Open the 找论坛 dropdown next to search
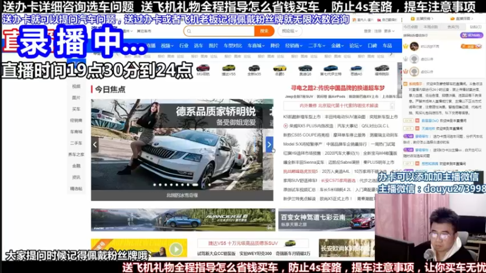Screen dimensions: 486x273 [290, 31]
